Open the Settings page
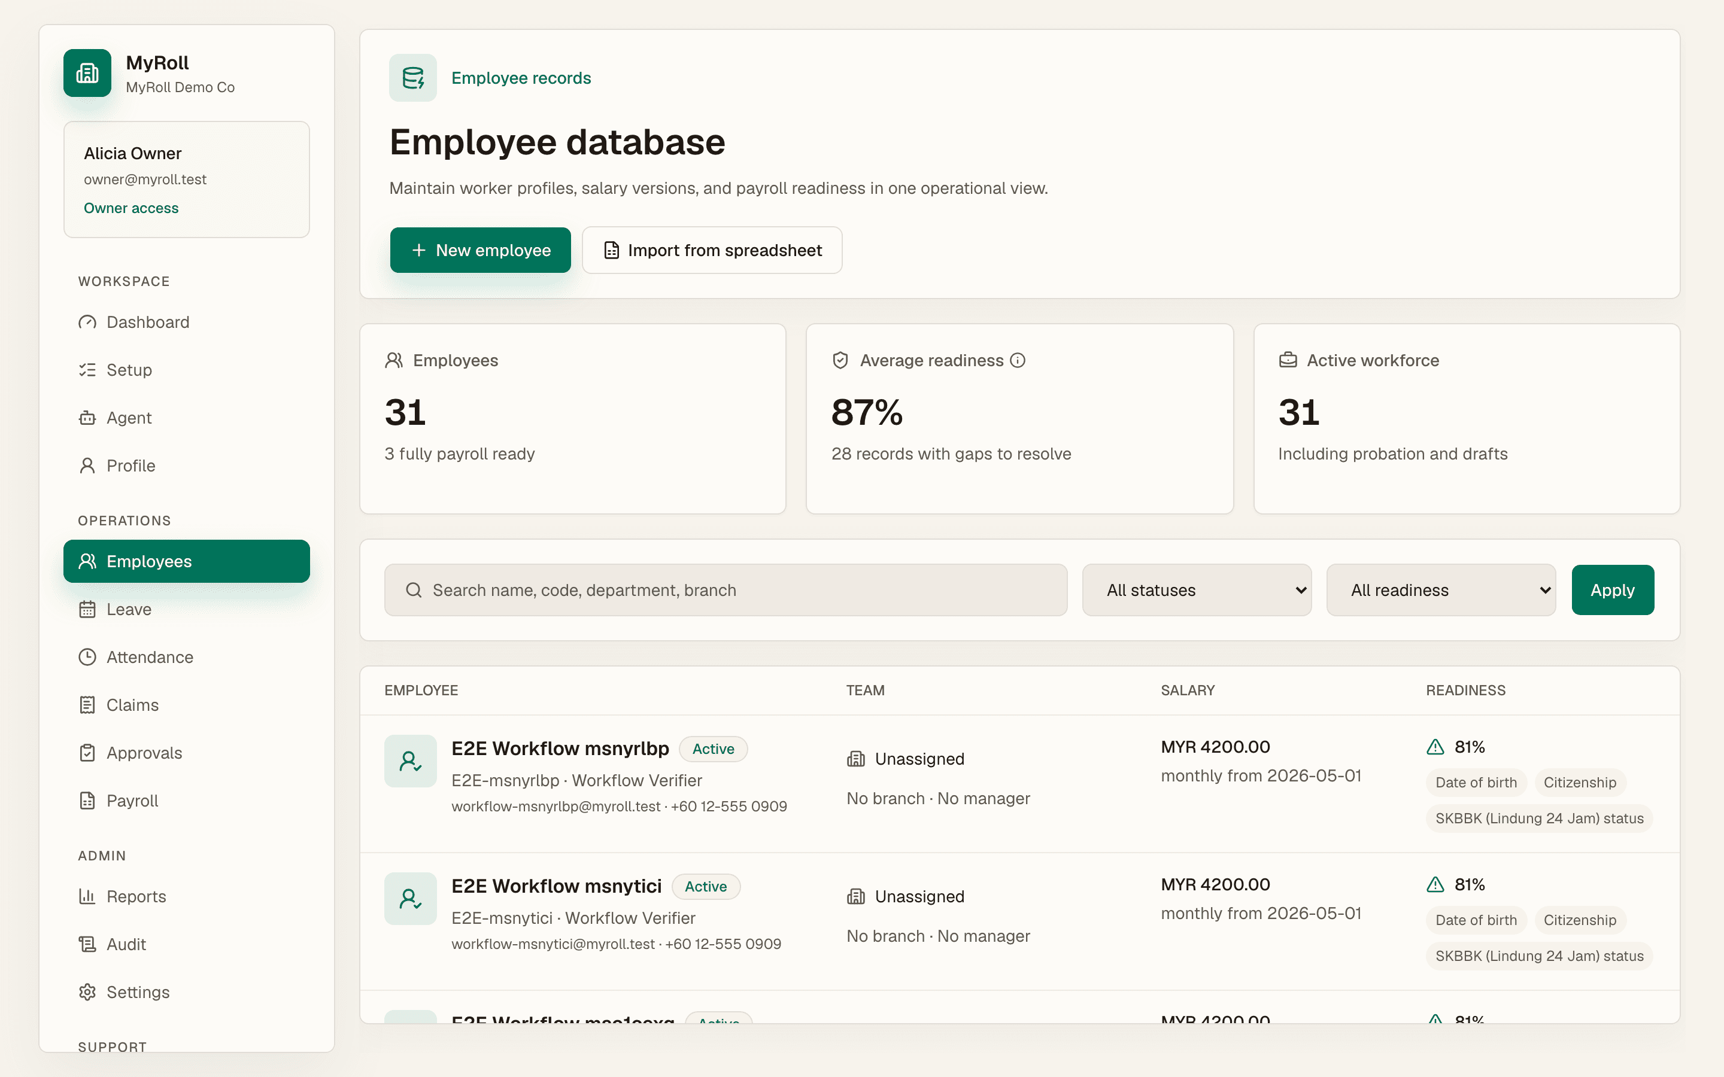Screen dimensions: 1724x1077 tap(187, 992)
